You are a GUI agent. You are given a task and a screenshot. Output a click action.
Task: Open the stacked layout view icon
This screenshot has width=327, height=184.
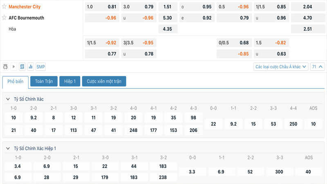pos(22,67)
